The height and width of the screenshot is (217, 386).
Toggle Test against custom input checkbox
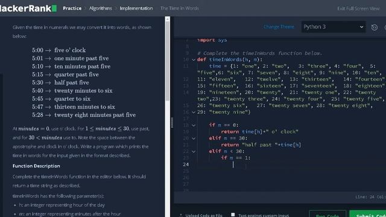233,215
